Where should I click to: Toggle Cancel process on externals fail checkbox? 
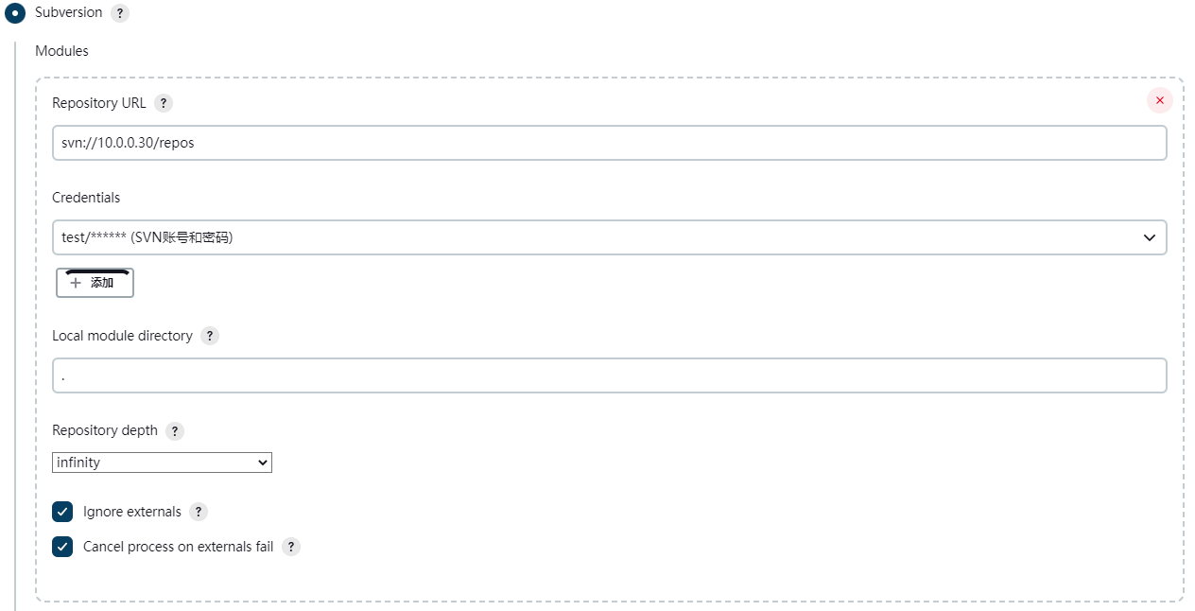tap(62, 547)
